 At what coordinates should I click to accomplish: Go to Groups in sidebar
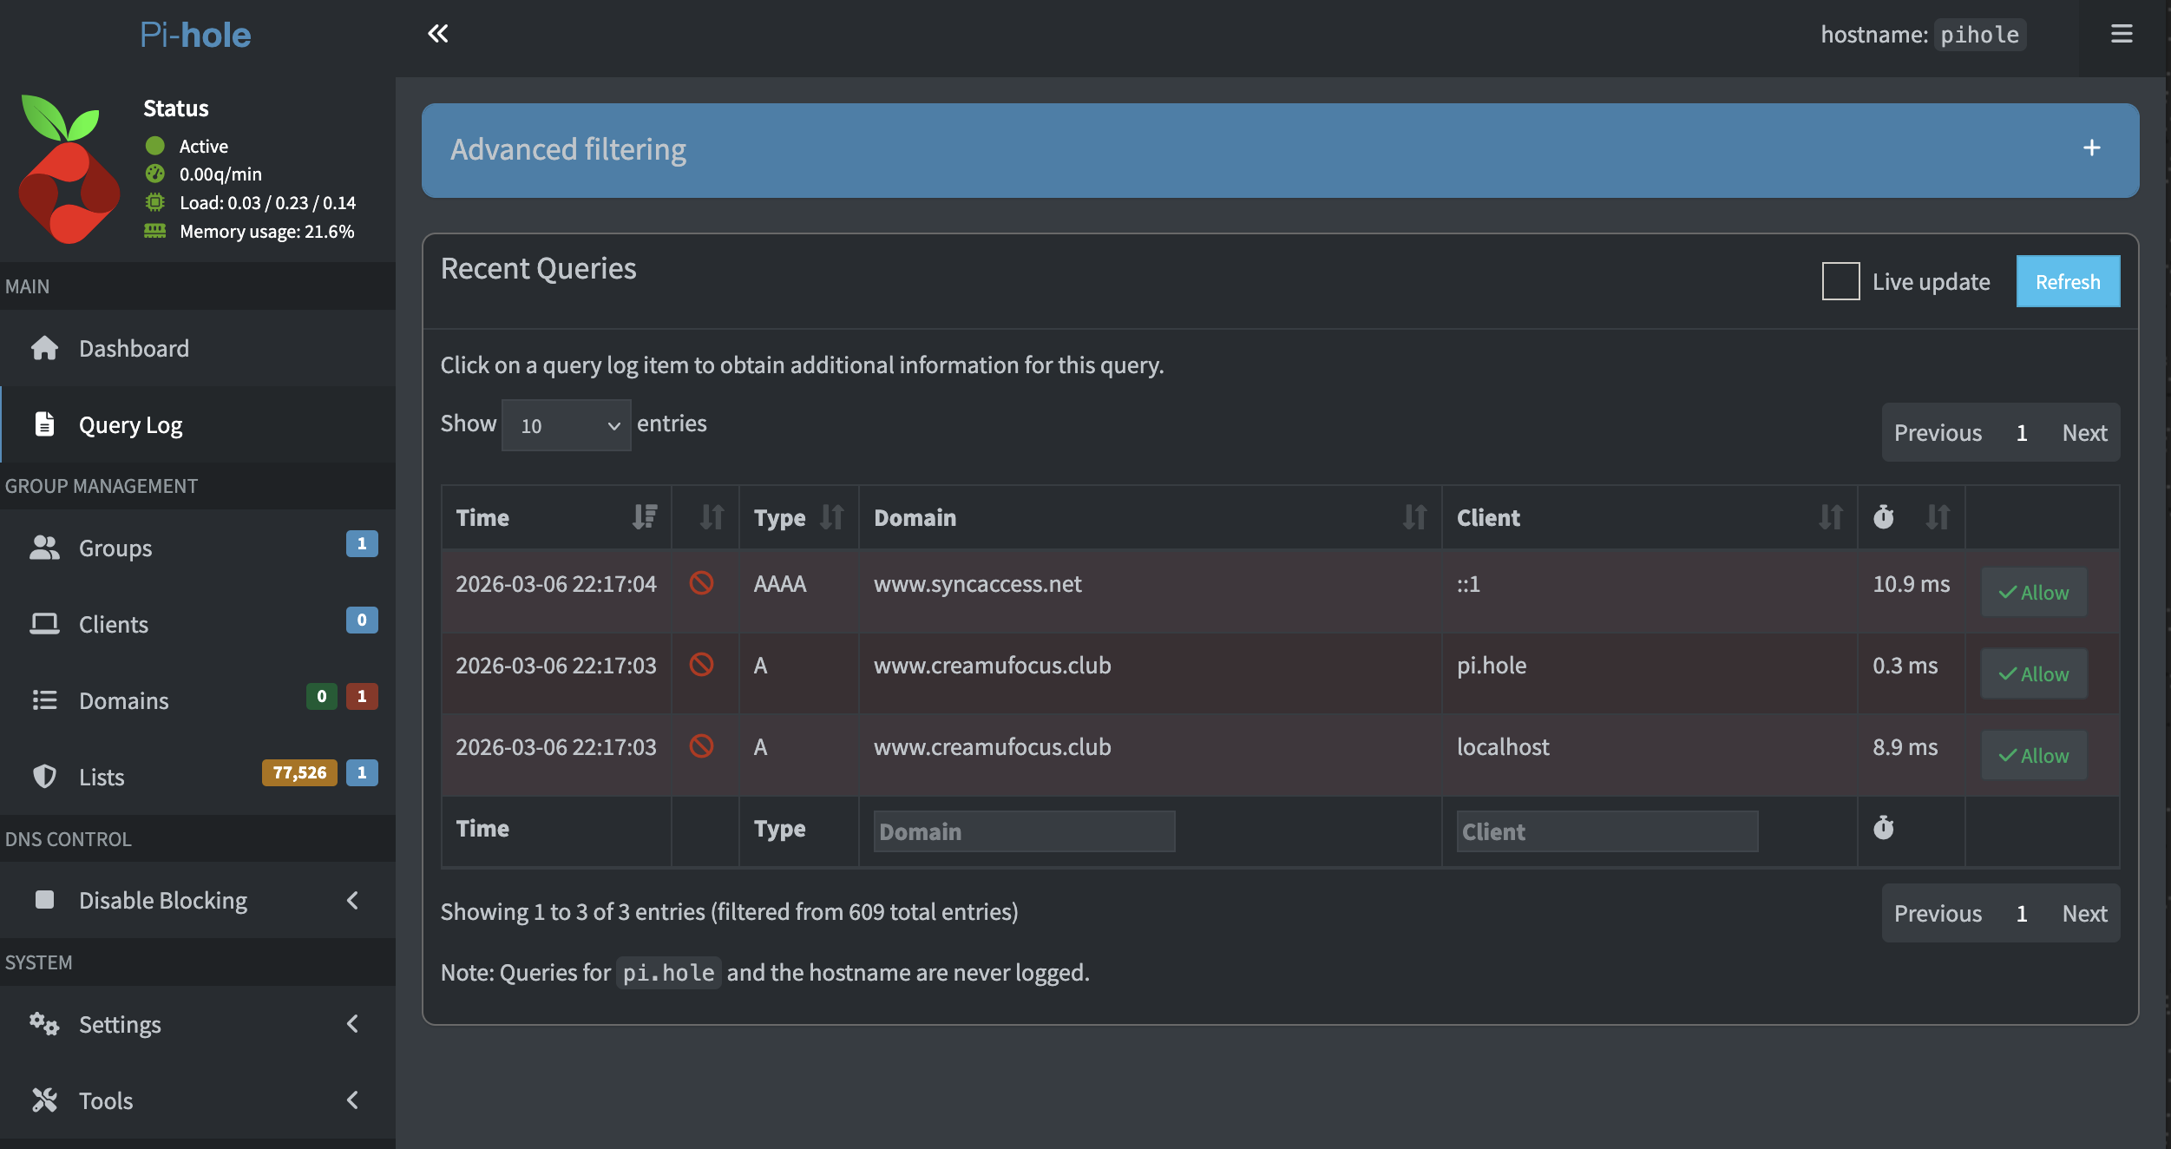[x=115, y=548]
